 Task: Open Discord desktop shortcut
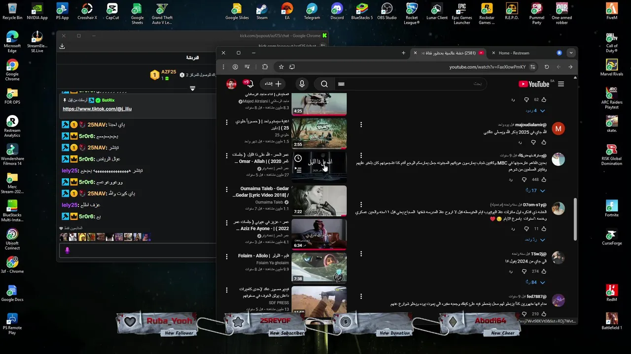(x=337, y=12)
